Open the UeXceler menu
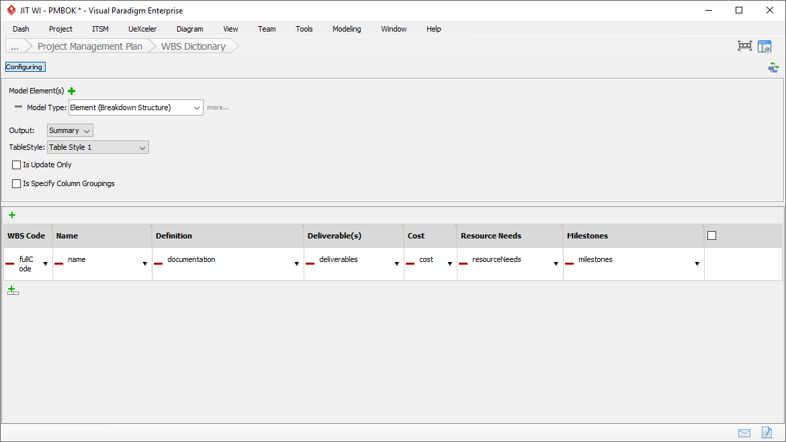The image size is (786, 442). [142, 29]
